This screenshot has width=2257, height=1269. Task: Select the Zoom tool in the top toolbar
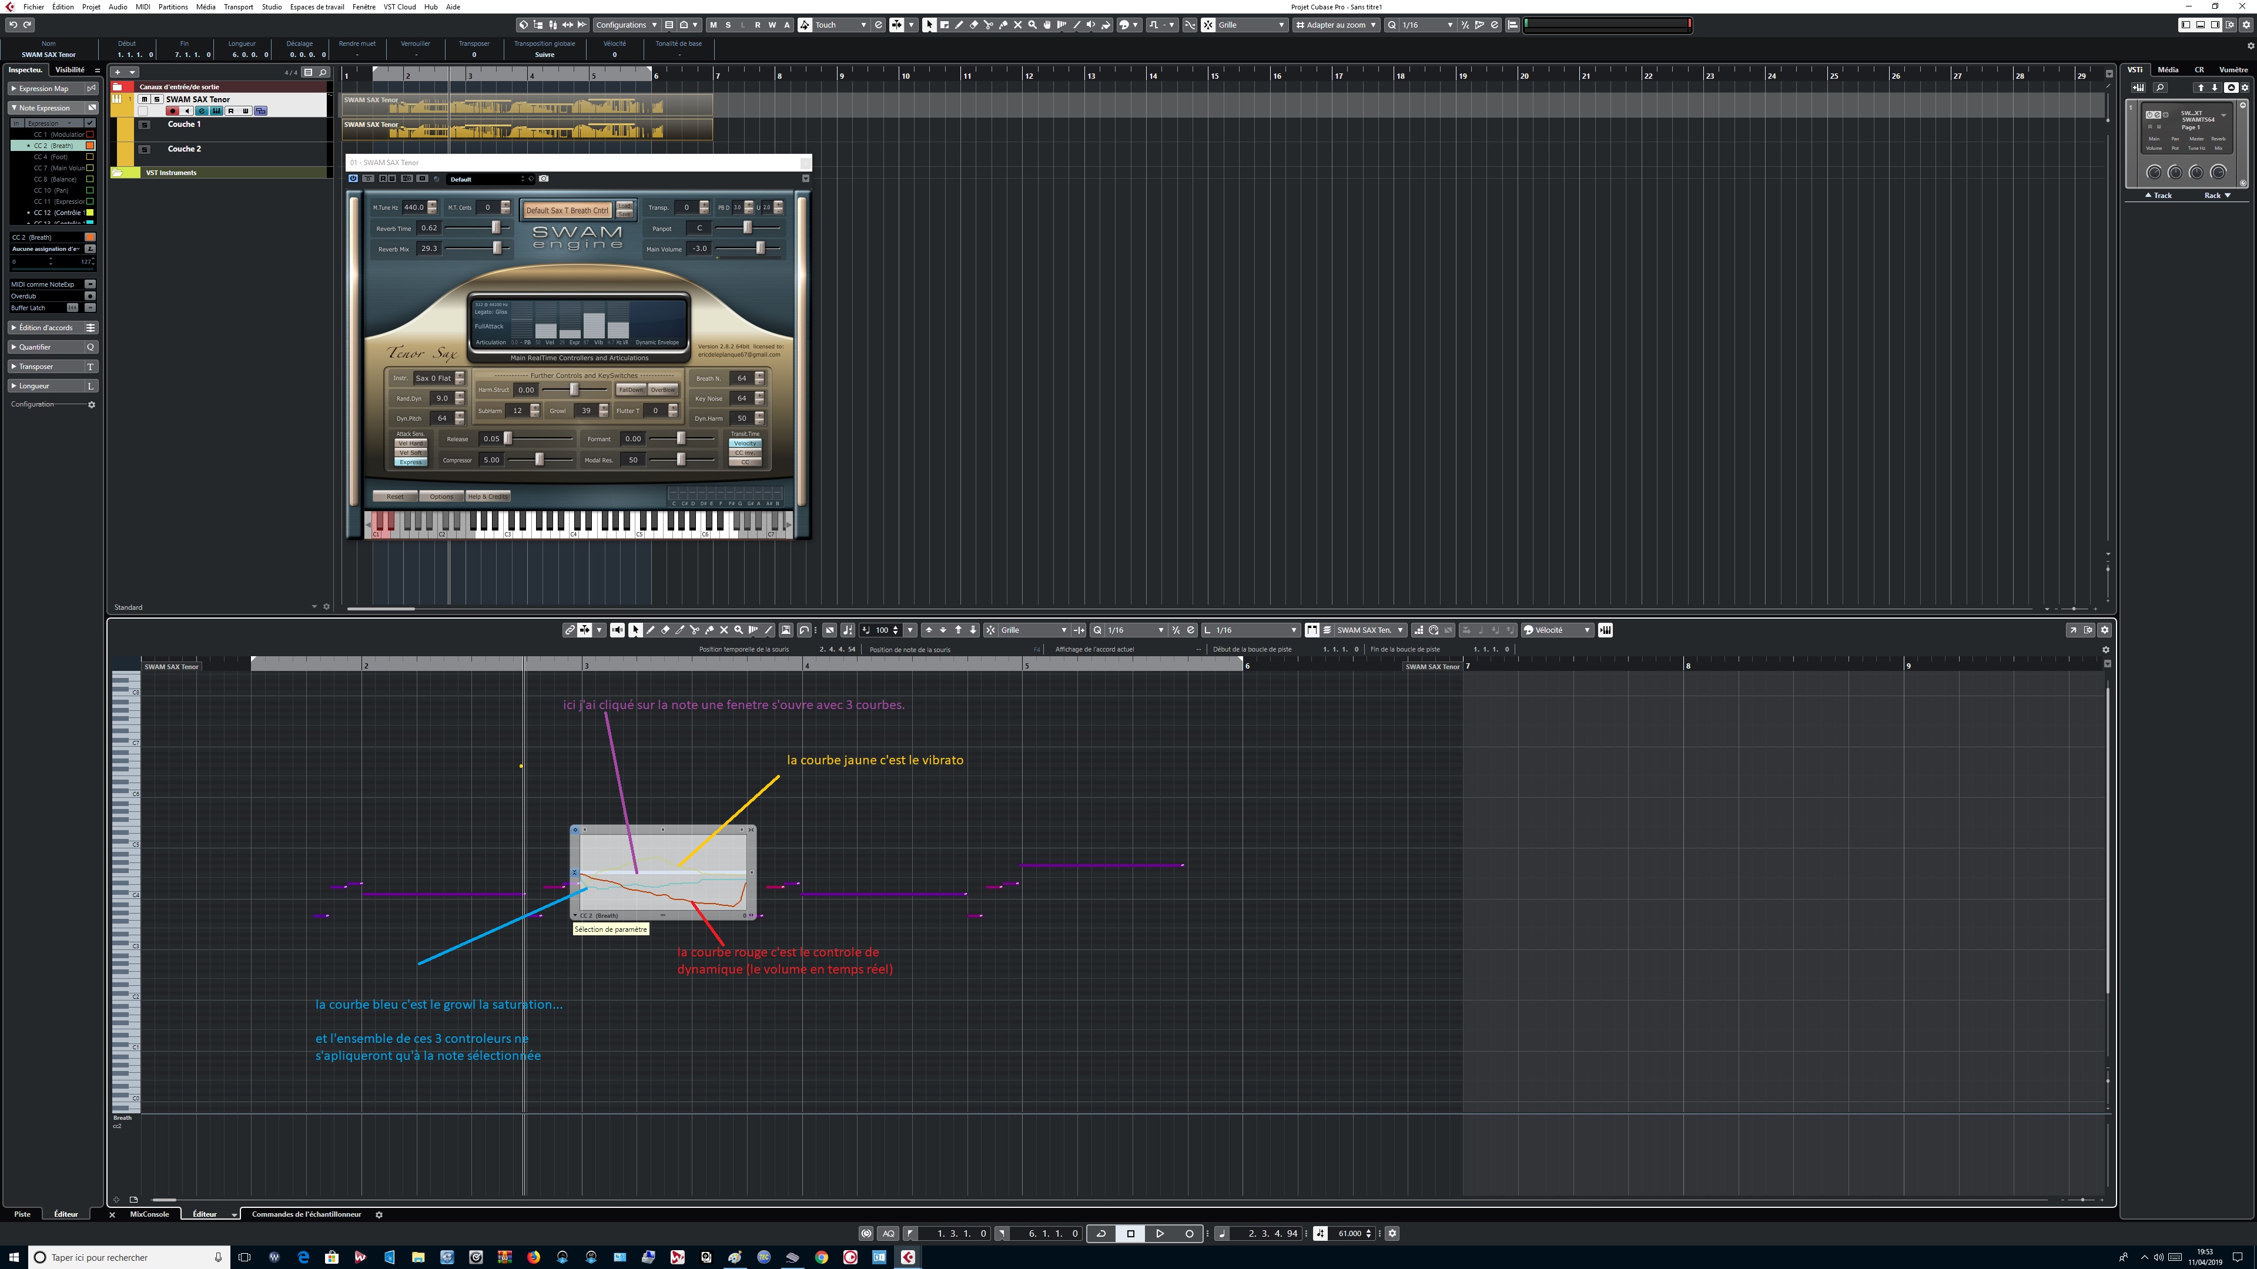pos(1032,25)
